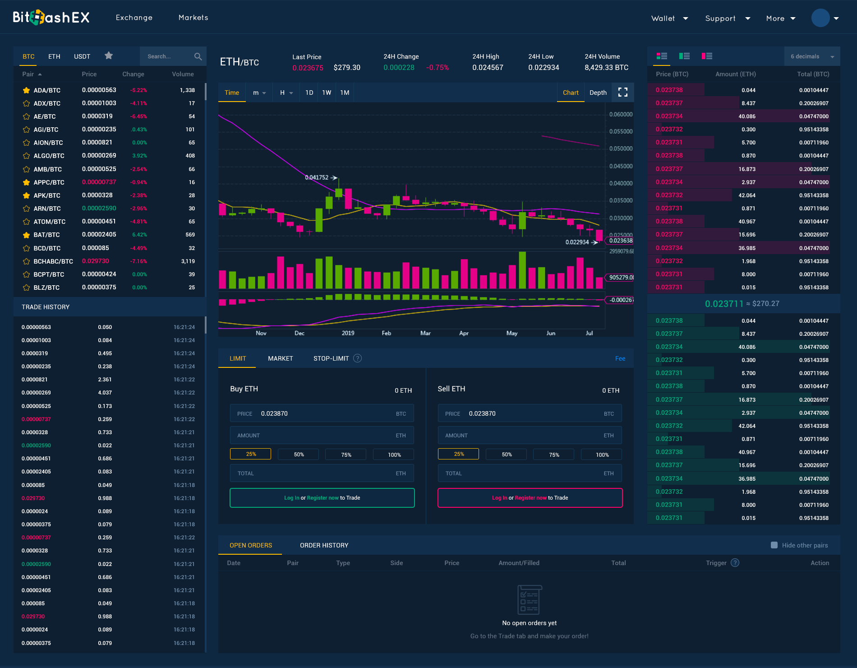Open favorites star filter tab
The width and height of the screenshot is (857, 668).
pyautogui.click(x=108, y=56)
